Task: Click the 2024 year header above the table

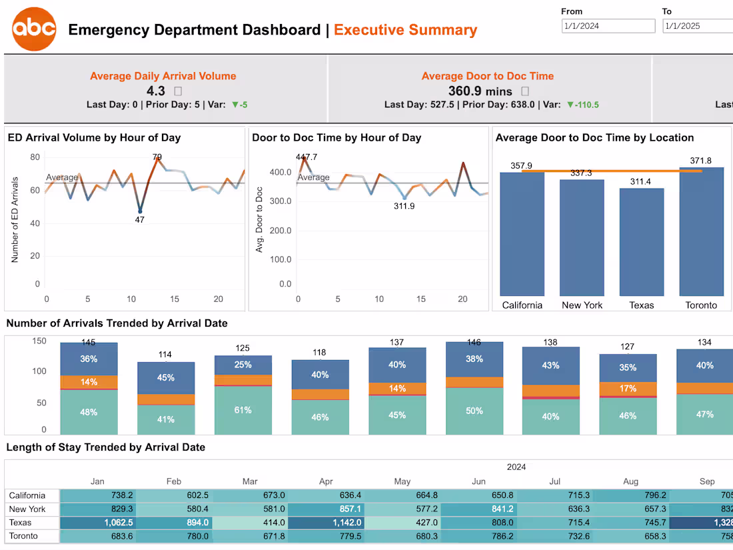Action: point(516,467)
